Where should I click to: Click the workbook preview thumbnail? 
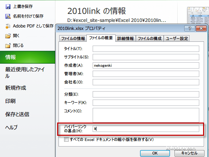(x=198, y=15)
